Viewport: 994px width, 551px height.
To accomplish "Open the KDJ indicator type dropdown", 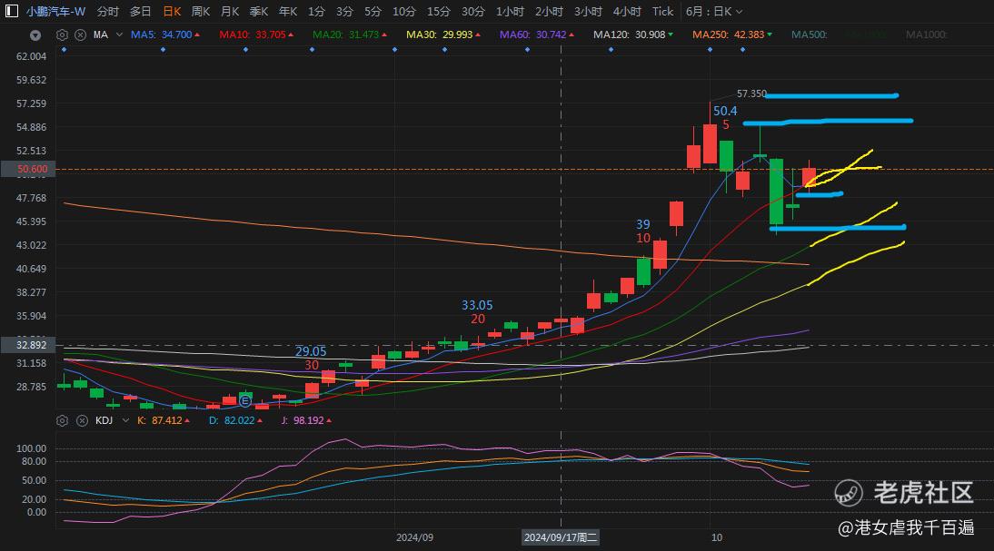I will 125,420.
